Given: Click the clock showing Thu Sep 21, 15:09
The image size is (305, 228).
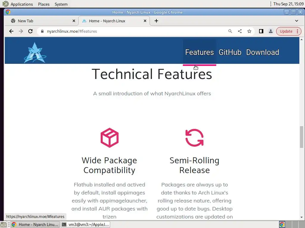Looking at the screenshot, I should (288, 4).
